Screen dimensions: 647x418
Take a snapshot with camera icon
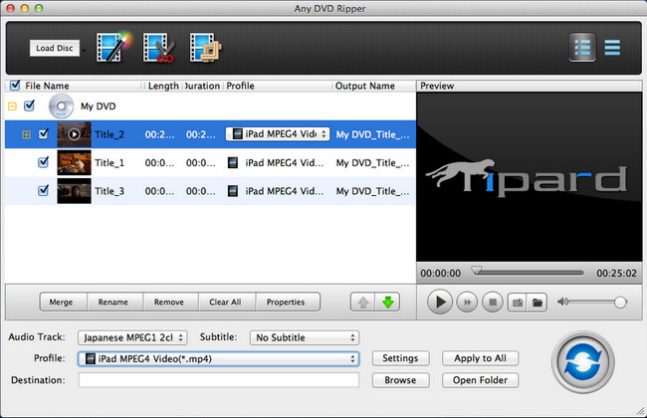(x=518, y=303)
